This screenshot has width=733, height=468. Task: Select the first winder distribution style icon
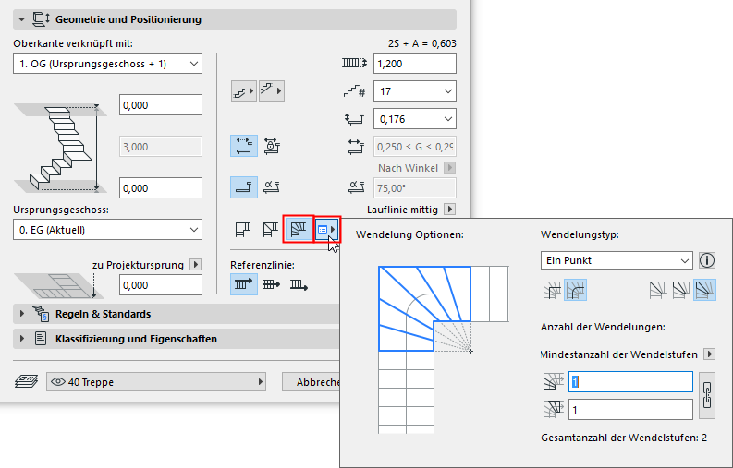(658, 290)
